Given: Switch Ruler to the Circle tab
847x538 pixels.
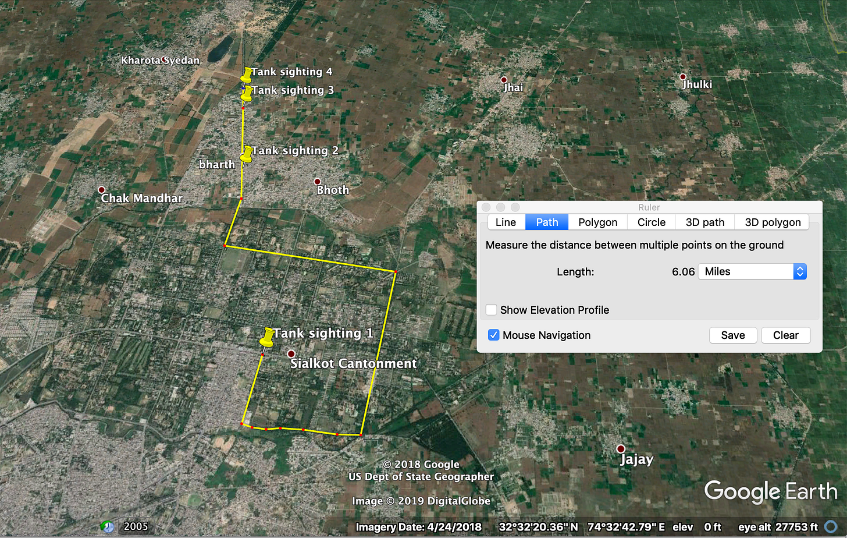Looking at the screenshot, I should click(651, 222).
